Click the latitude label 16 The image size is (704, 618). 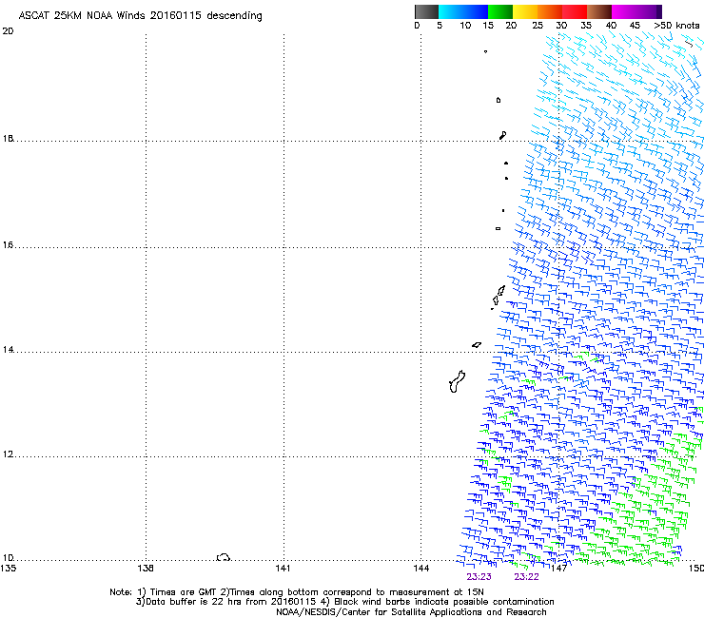click(x=8, y=245)
